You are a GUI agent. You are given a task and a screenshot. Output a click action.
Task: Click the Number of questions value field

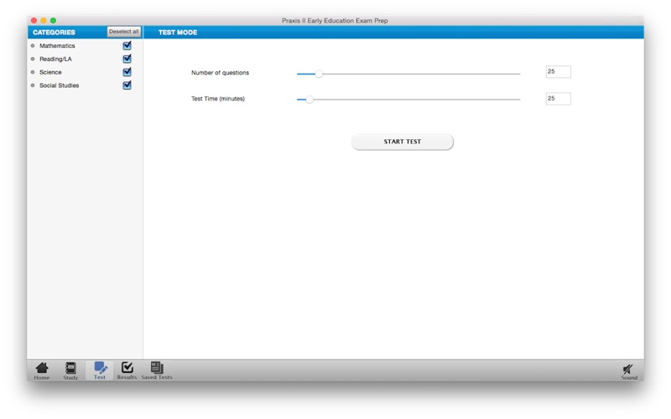(x=558, y=72)
